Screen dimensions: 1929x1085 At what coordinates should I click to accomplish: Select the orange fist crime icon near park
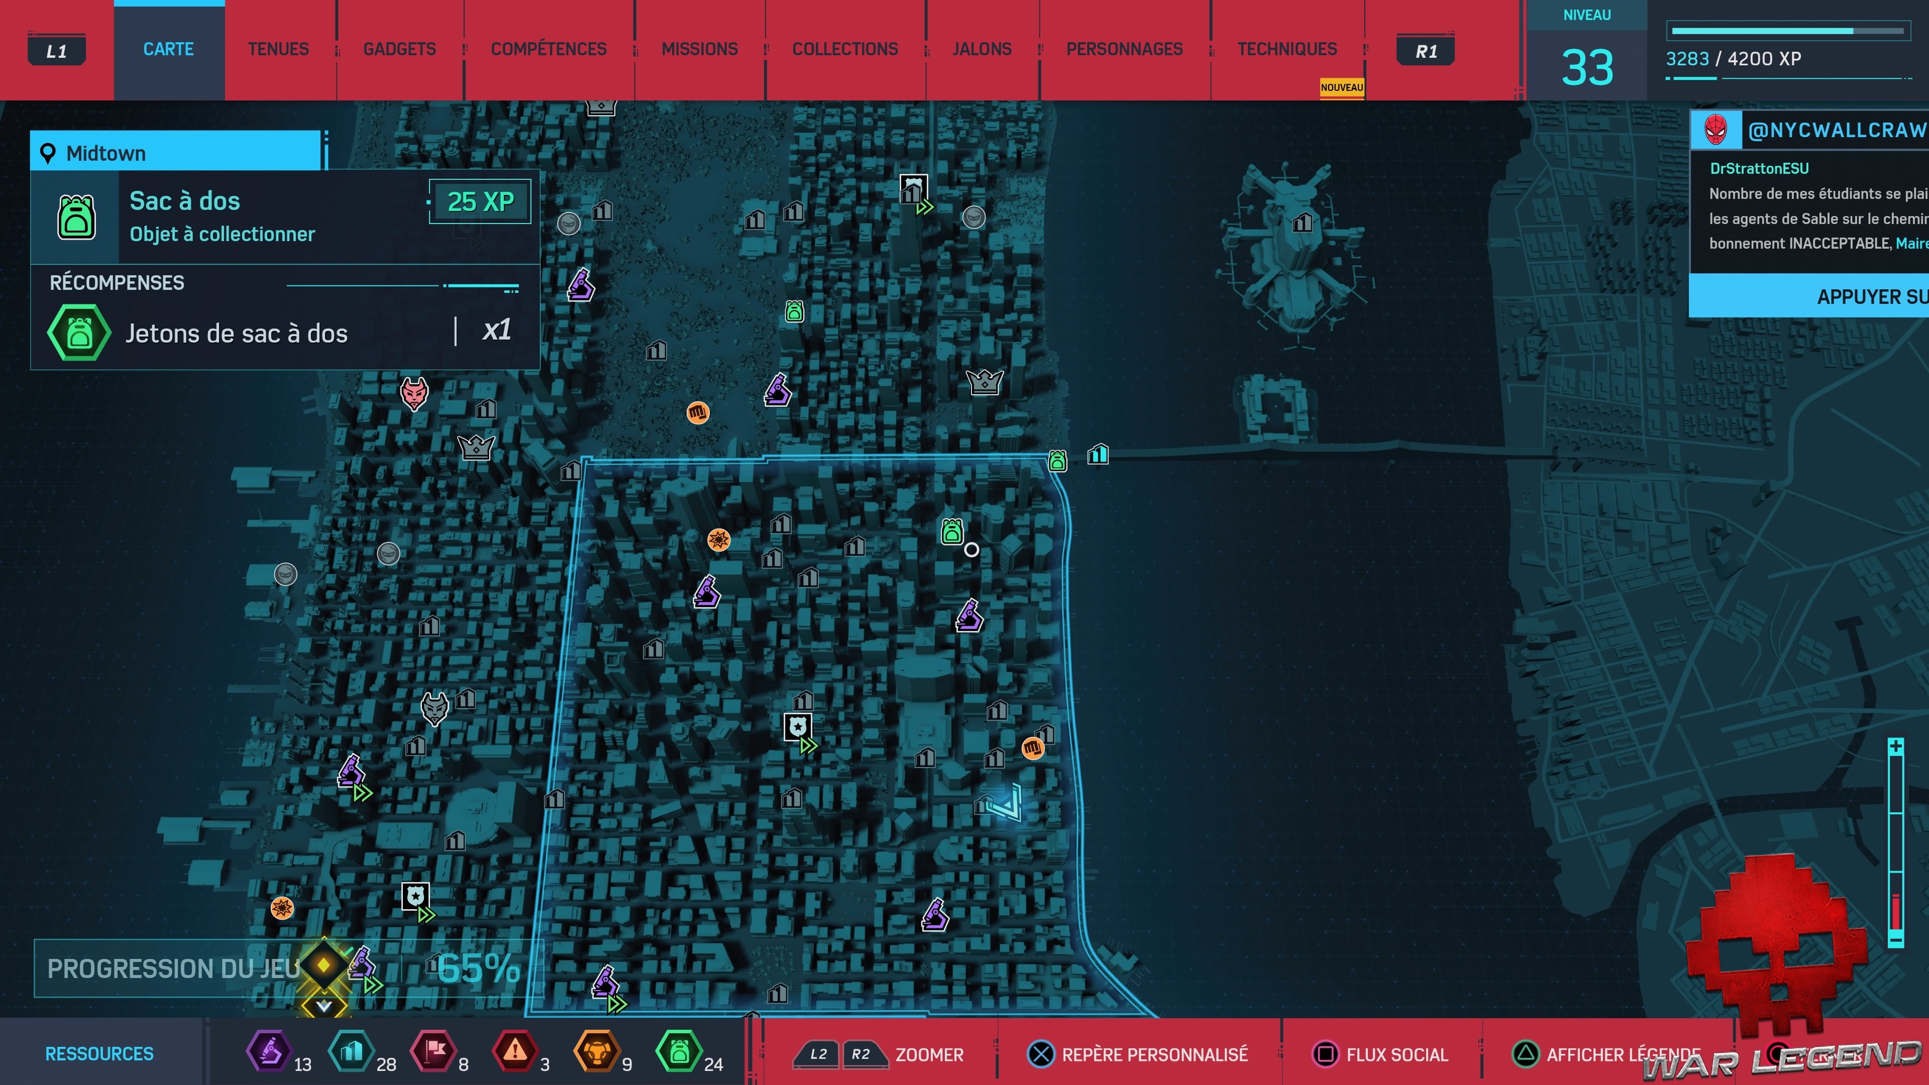697,412
